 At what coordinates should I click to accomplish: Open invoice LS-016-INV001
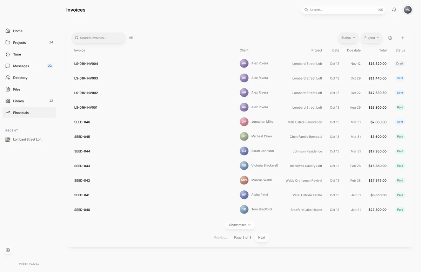[86, 108]
